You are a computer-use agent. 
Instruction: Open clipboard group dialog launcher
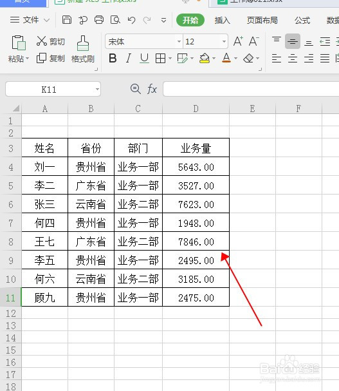96,70
